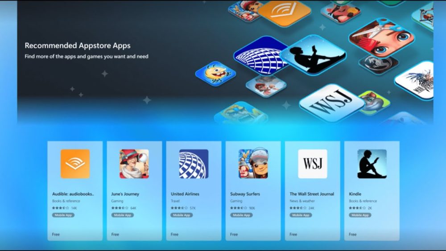Click Free price on United Airlines card
Viewport: 446px width, 251px height.
[x=174, y=235]
